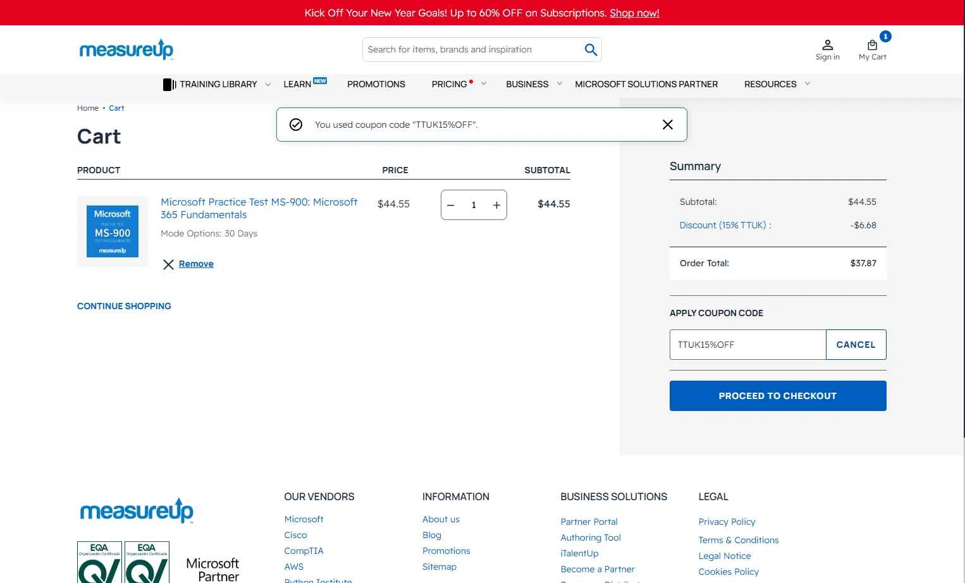Expand the Pricing menu chevron
This screenshot has height=583, width=965.
pyautogui.click(x=484, y=83)
